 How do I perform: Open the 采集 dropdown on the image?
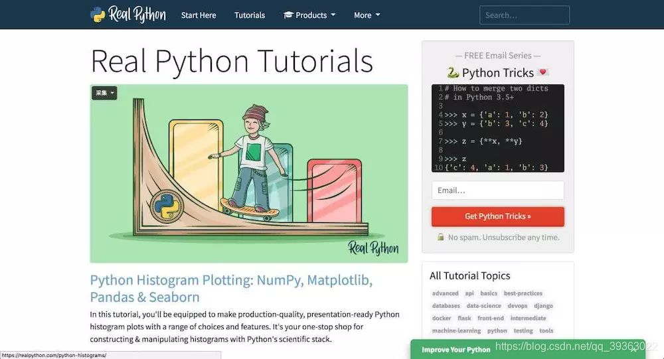pyautogui.click(x=104, y=93)
